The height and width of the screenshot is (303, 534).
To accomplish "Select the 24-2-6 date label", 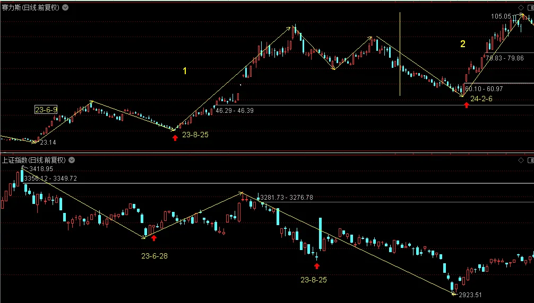I will pos(481,99).
